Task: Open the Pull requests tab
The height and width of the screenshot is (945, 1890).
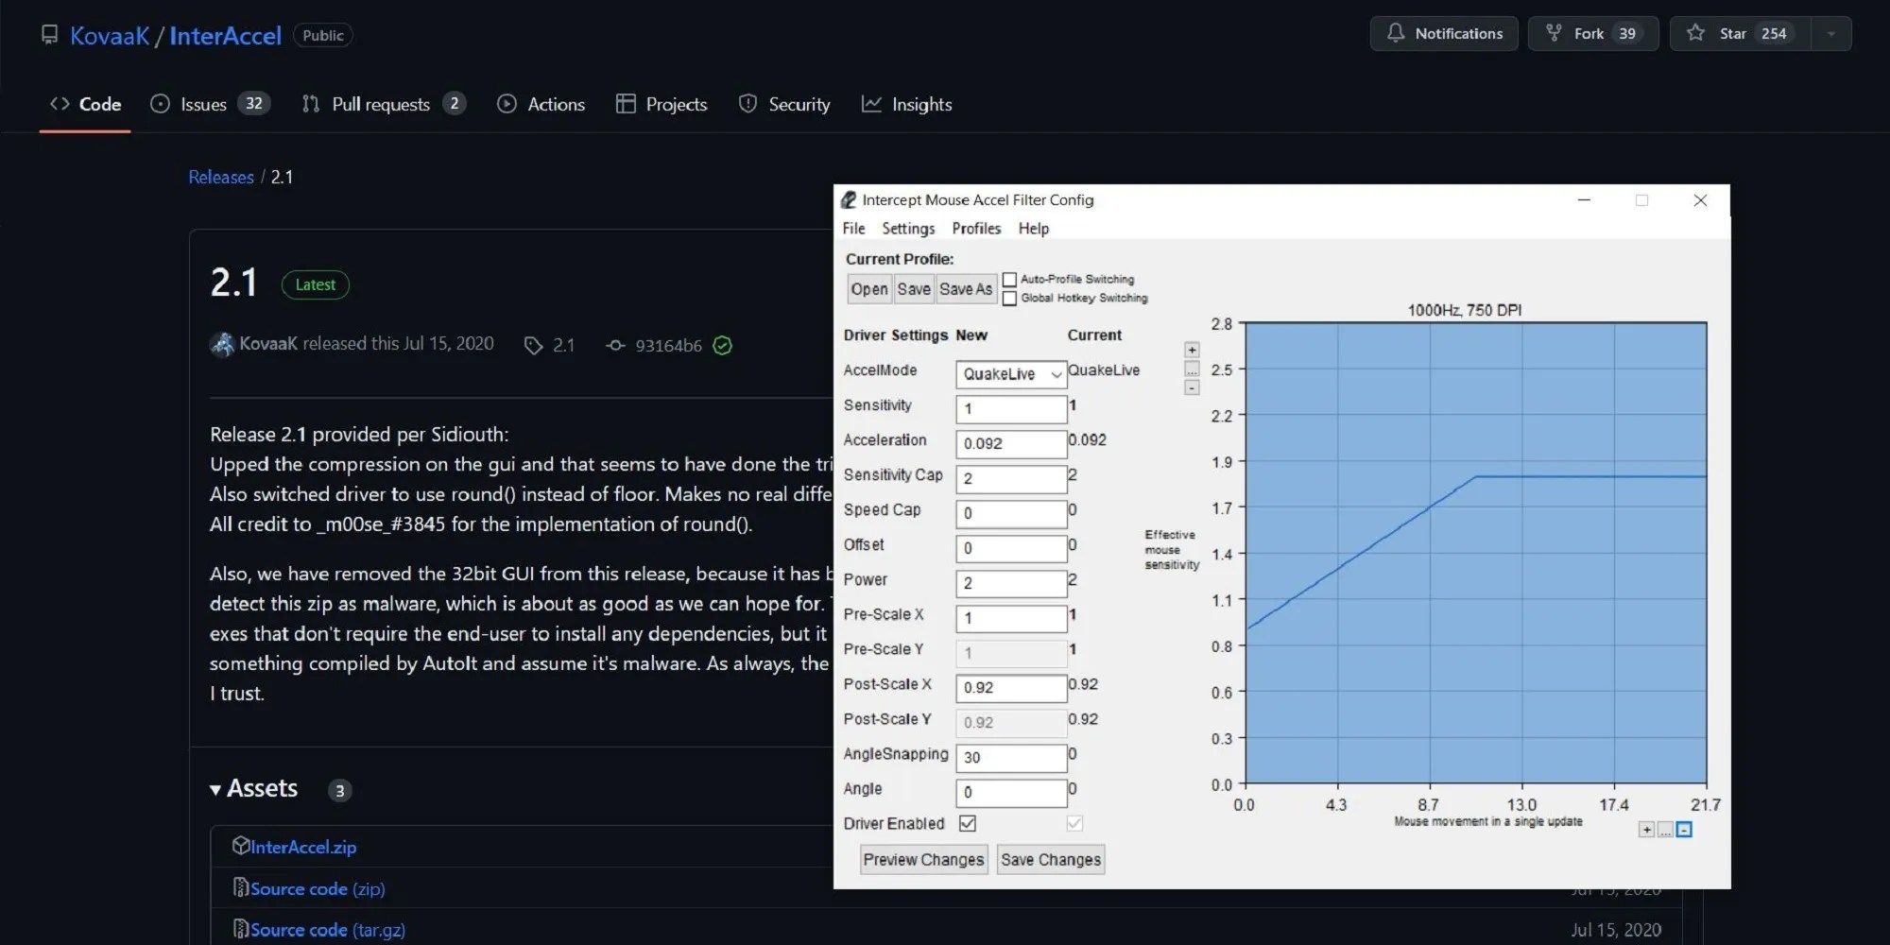Action: (x=384, y=104)
